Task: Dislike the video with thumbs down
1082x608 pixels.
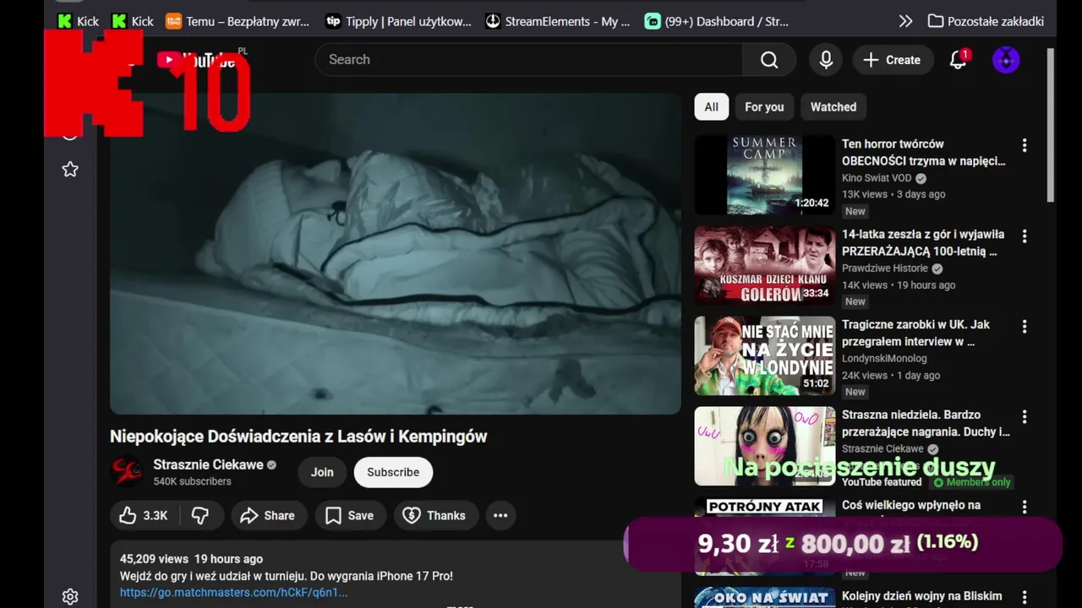Action: pos(200,515)
